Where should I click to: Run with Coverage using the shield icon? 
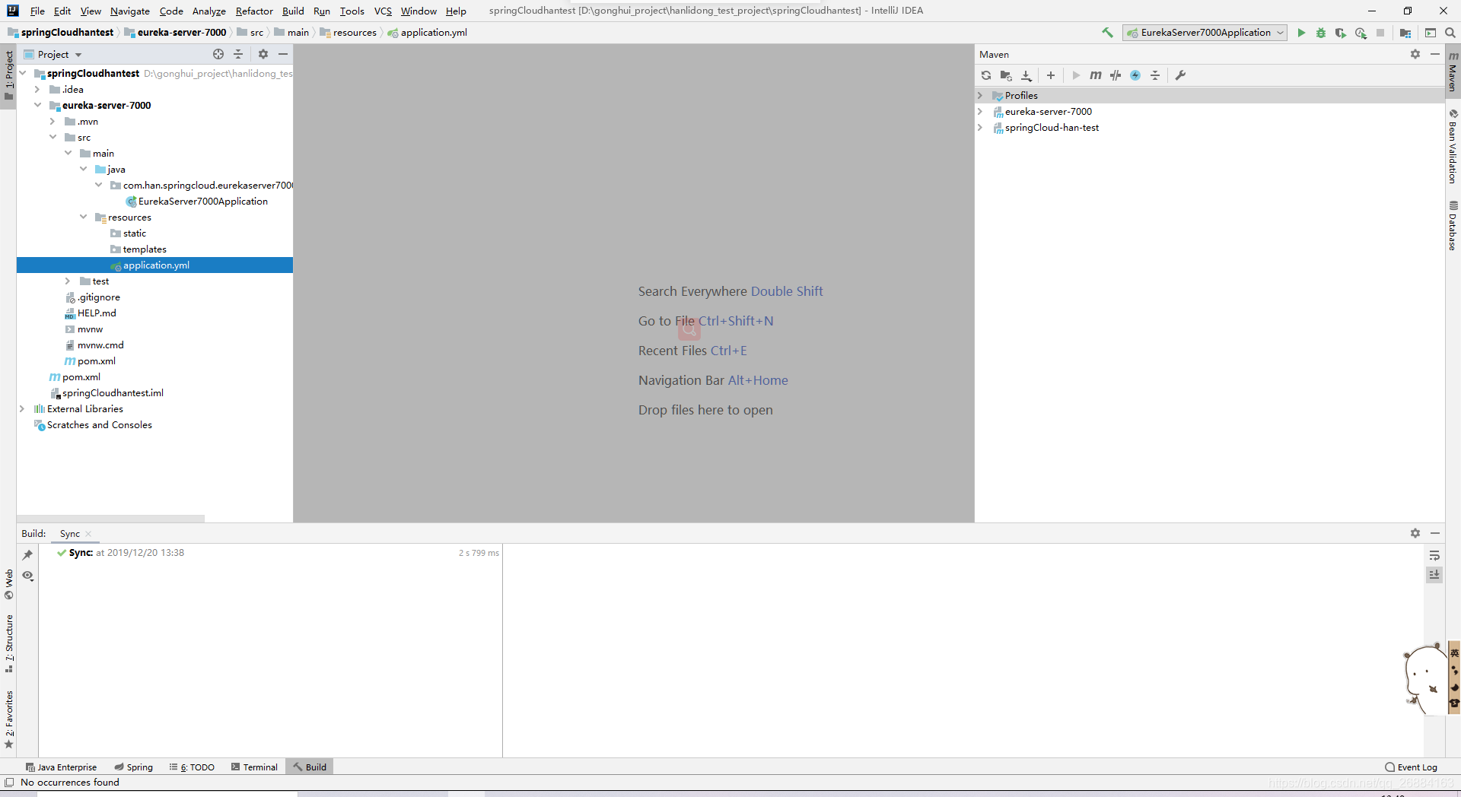pos(1341,33)
